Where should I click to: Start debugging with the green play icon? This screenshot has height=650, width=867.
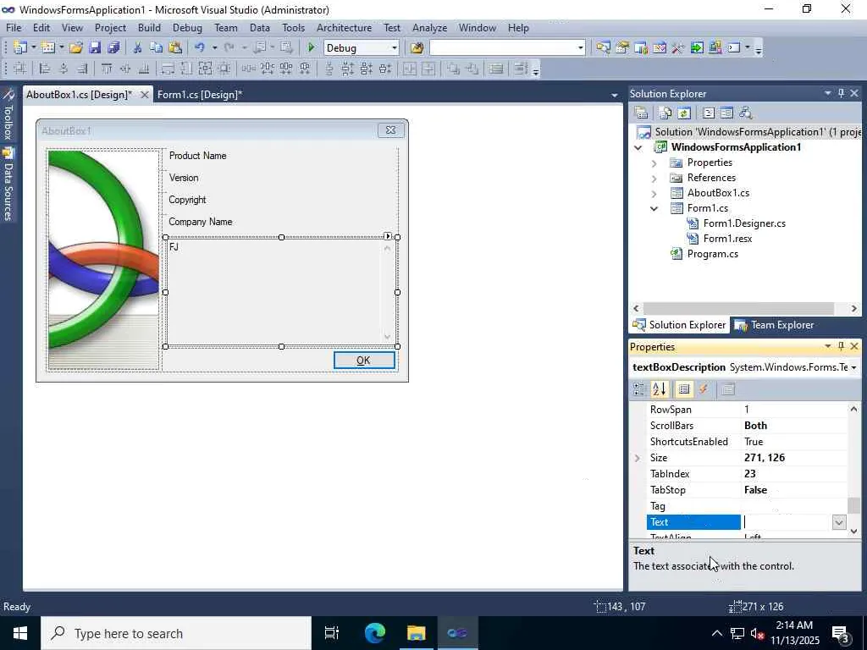coord(312,47)
